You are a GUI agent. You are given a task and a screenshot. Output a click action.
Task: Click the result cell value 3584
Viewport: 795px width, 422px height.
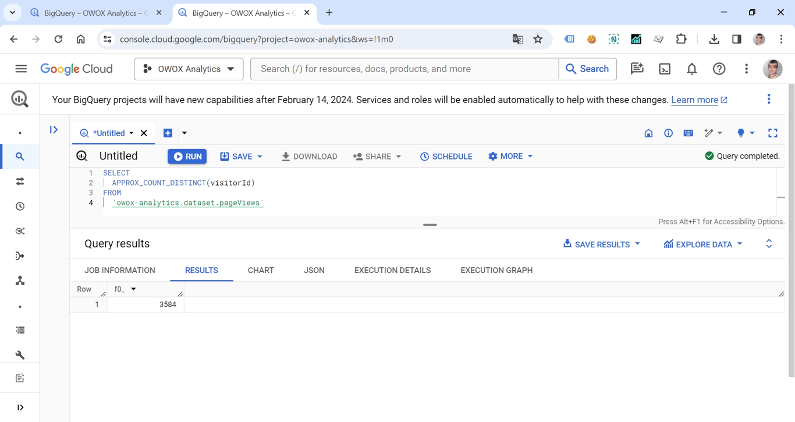(x=168, y=304)
